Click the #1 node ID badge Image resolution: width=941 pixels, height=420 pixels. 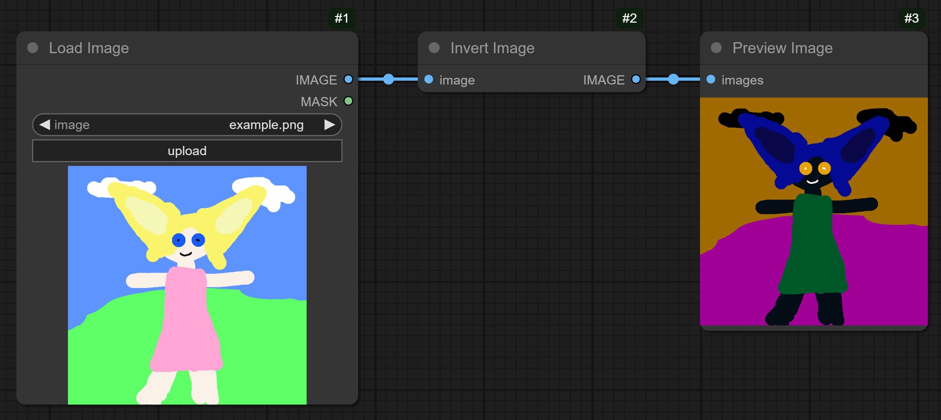pos(342,19)
